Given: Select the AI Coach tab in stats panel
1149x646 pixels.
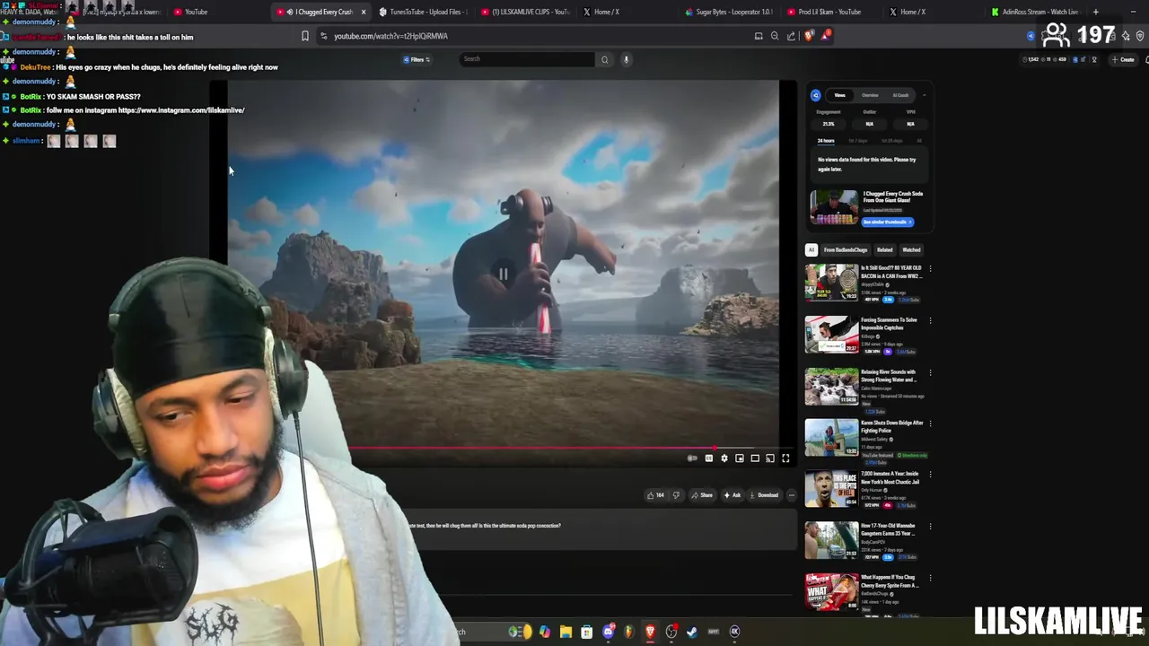Looking at the screenshot, I should [x=900, y=95].
